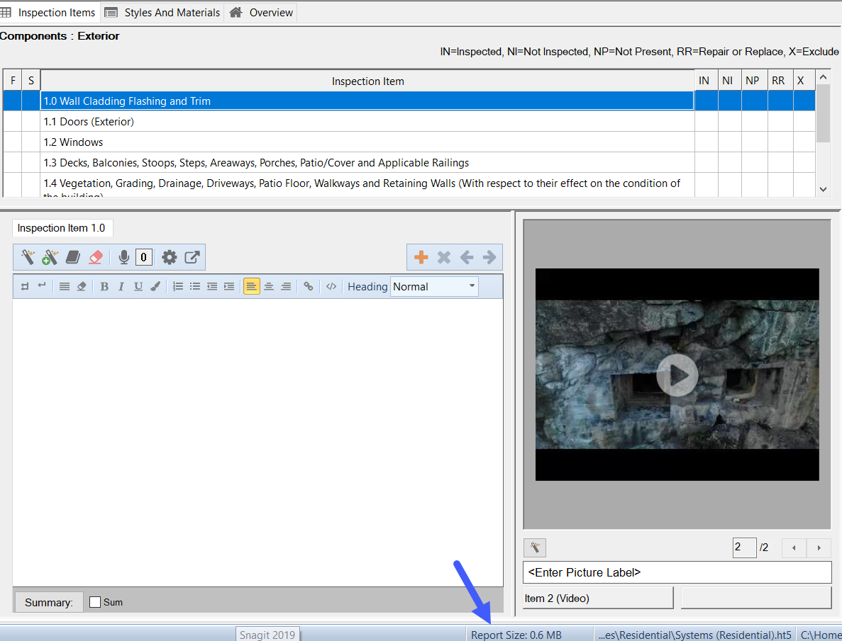Click the numbered list icon
842x641 pixels.
(x=178, y=287)
